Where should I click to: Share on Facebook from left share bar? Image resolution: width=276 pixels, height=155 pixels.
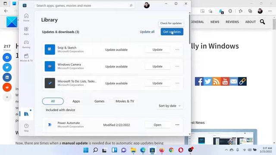(7, 57)
